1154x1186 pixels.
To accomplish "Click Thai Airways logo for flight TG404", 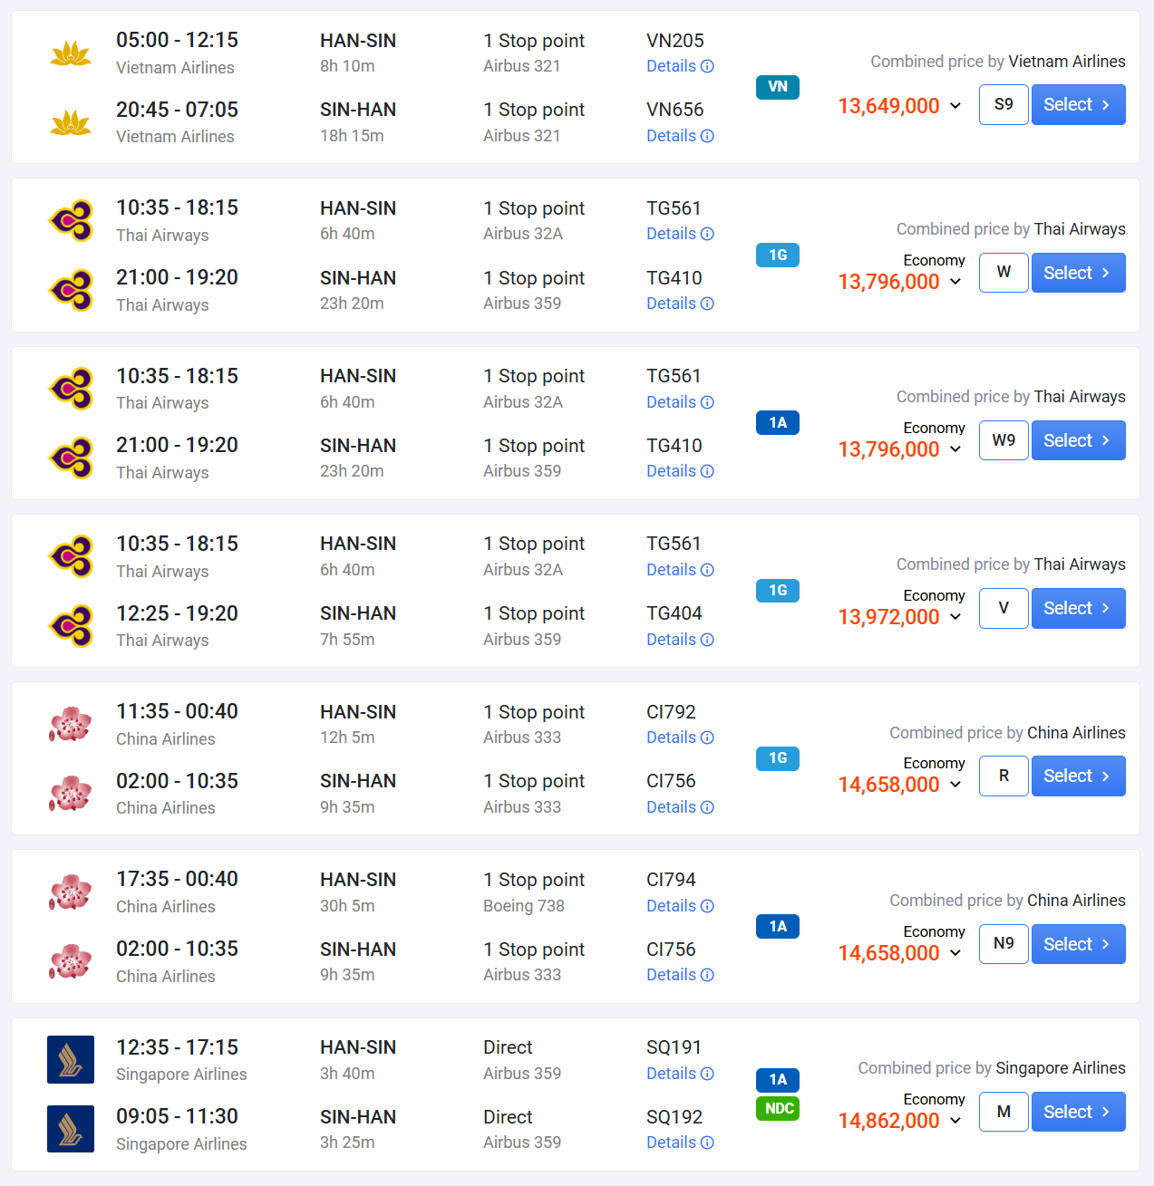I will pyautogui.click(x=71, y=626).
